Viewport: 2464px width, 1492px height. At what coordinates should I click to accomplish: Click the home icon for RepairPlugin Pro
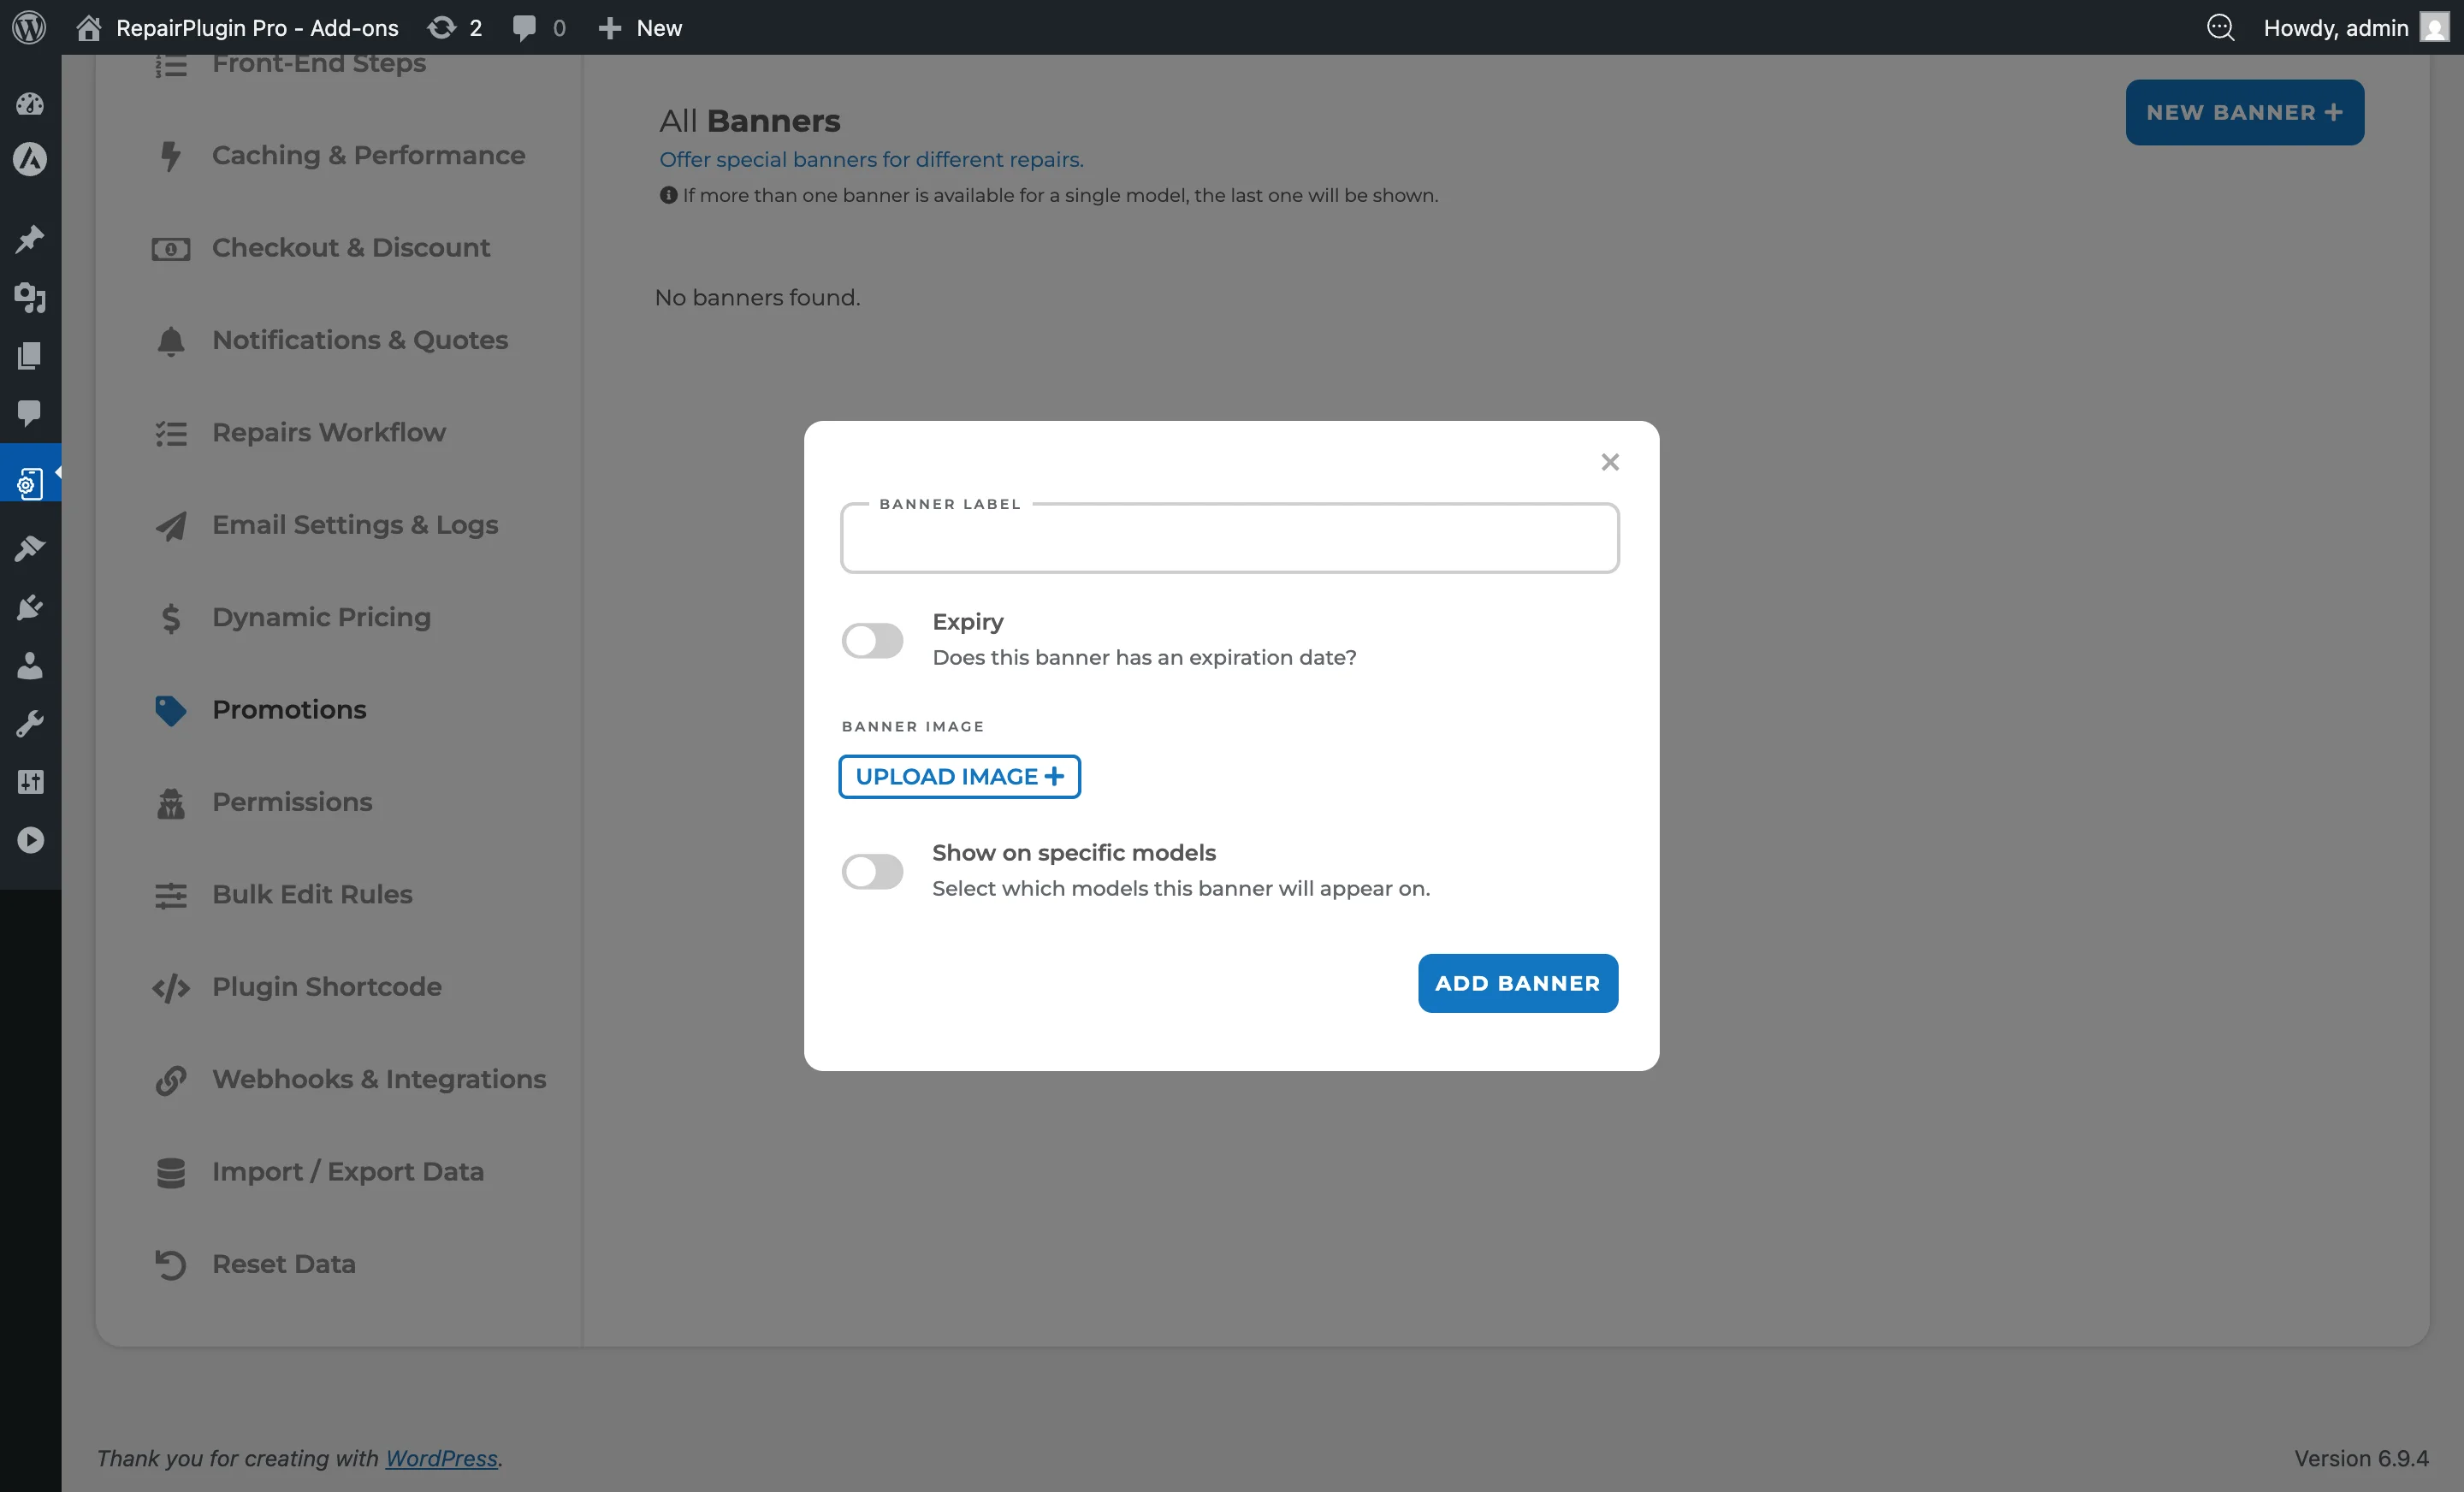click(x=88, y=27)
